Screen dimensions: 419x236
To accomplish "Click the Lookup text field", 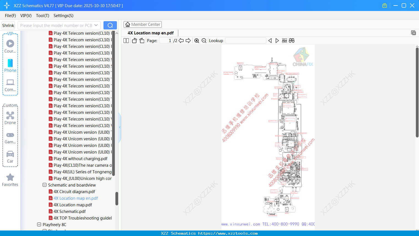I will coord(245,40).
